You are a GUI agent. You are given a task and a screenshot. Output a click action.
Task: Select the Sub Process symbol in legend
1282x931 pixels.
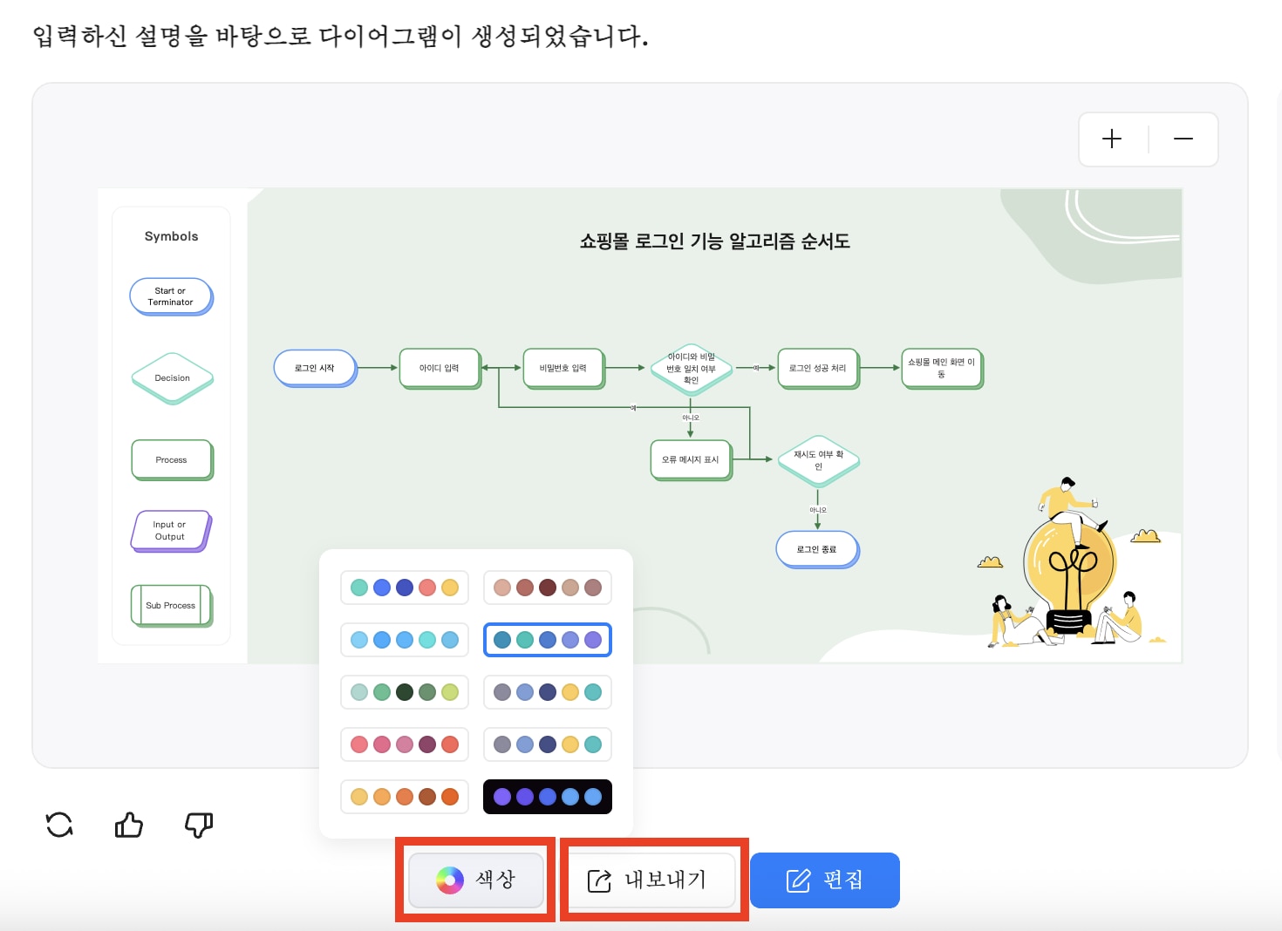click(171, 605)
